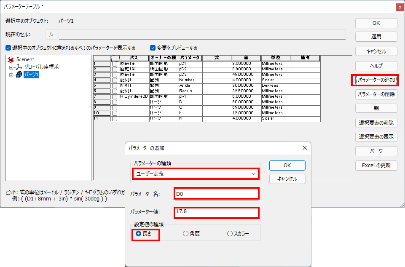The image size is (405, 267).
Task: Choose the スカラー radio option
Action: [230, 234]
